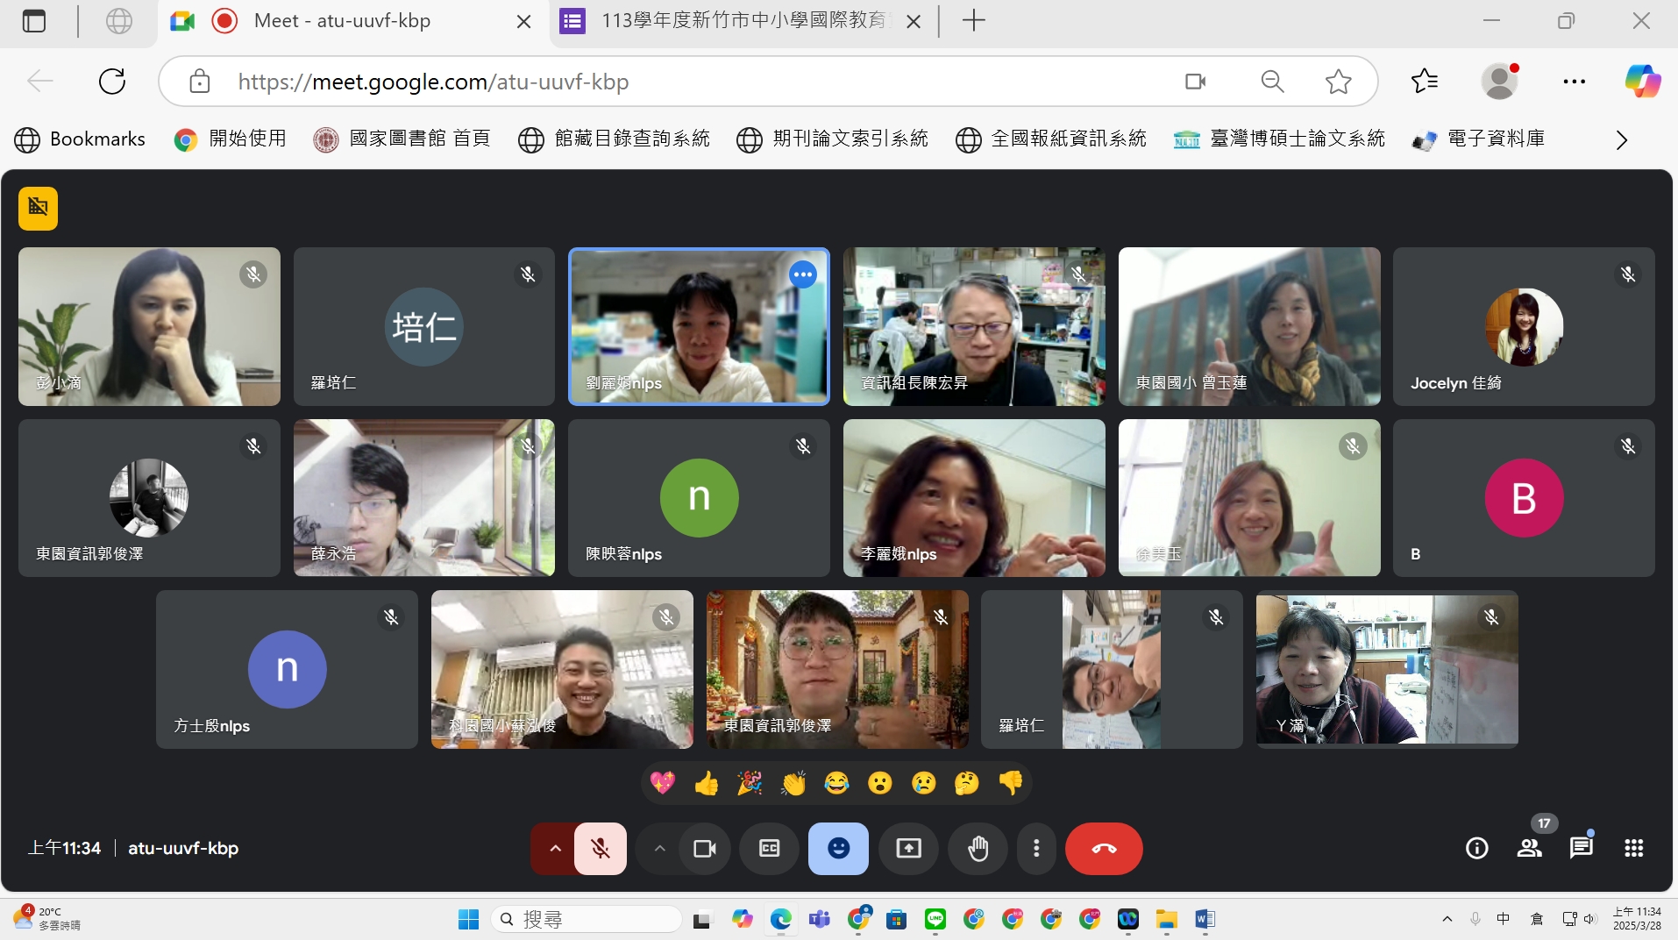The image size is (1678, 940).
Task: Toggle the emoji reactions bar
Action: click(x=838, y=848)
